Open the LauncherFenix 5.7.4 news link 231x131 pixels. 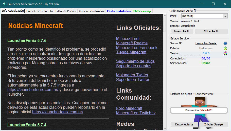point(27,125)
